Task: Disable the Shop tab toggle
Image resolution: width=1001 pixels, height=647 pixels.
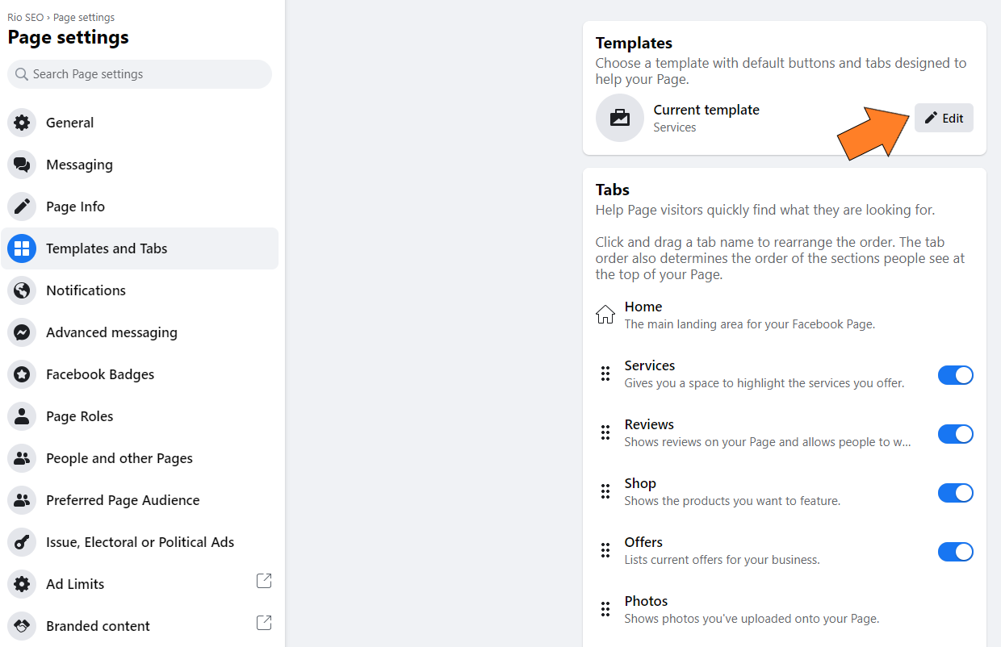Action: point(956,492)
